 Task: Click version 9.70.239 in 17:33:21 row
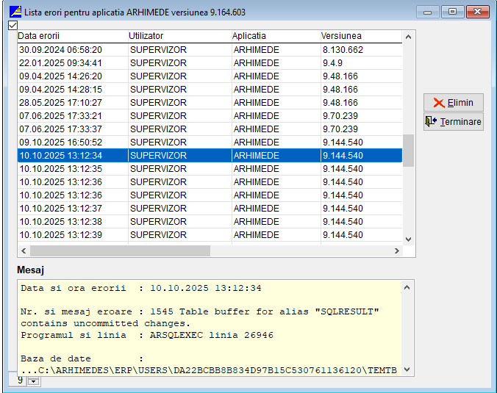(x=361, y=116)
